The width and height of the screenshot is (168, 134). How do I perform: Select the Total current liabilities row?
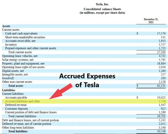click(85, 116)
